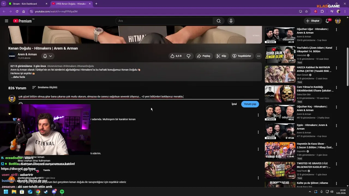Image resolution: width=349 pixels, height=196 pixels.
Task: Open options for Oğuzhan Uğur - Hitmakers video
Action: click(336, 30)
